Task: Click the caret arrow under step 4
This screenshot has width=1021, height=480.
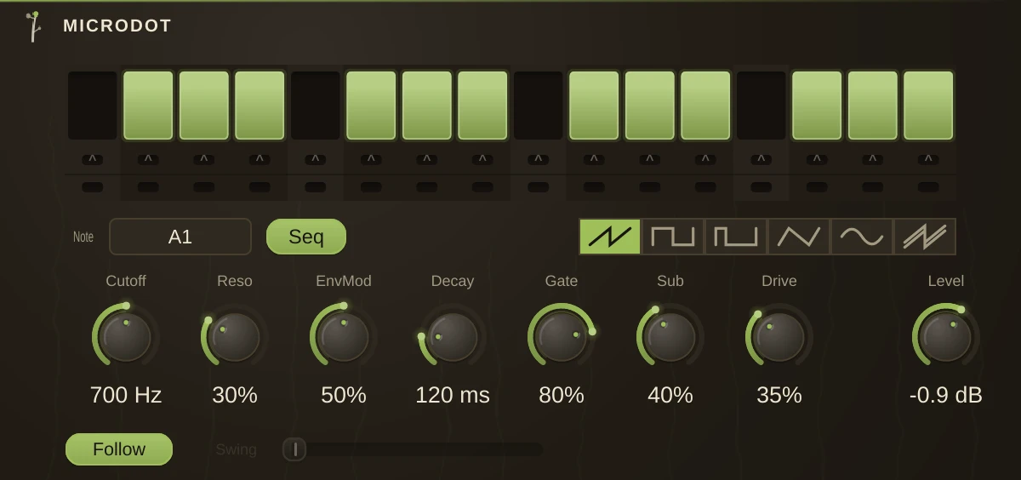Action: pos(260,159)
